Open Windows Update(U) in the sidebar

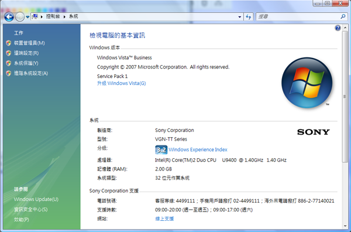coord(36,199)
